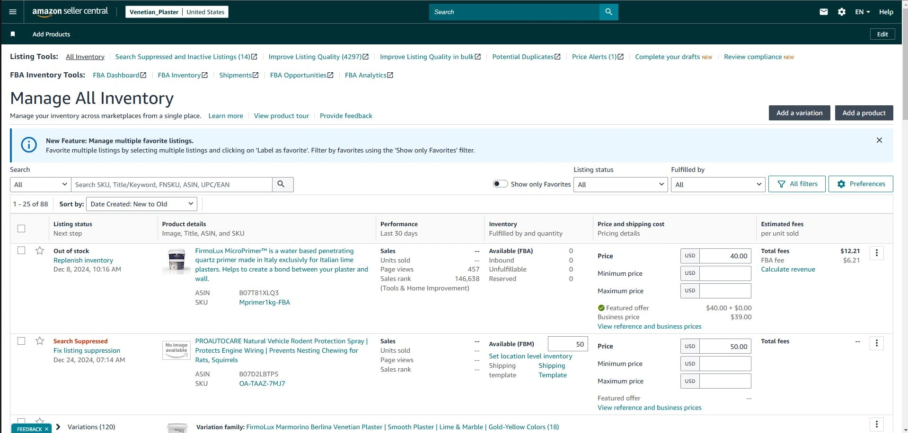Click the info icon in banner
This screenshot has height=433, width=908.
click(29, 145)
